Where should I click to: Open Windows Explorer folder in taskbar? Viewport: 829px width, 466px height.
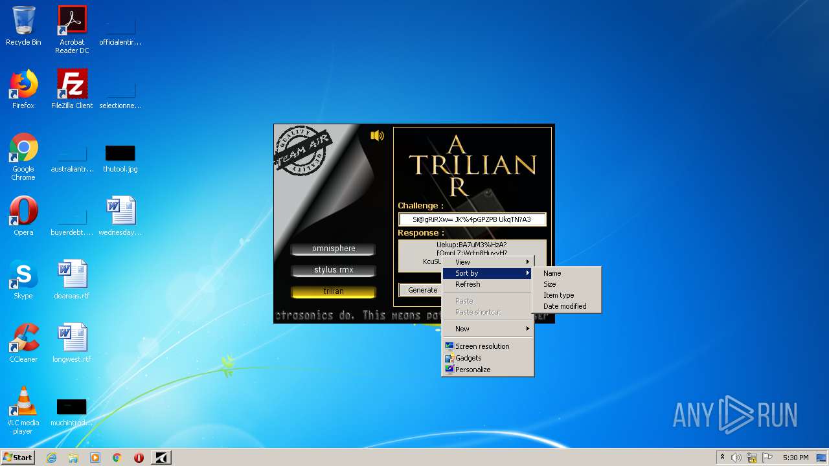[73, 458]
